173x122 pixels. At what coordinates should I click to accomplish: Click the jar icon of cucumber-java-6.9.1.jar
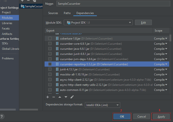tap(57, 49)
